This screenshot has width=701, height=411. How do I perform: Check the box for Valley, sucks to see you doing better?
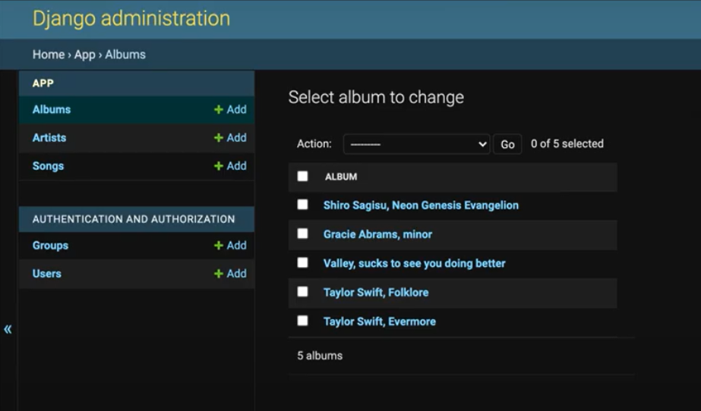(303, 262)
